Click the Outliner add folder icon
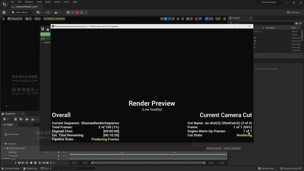Viewport: 304px width, 171px height. coord(296,23)
